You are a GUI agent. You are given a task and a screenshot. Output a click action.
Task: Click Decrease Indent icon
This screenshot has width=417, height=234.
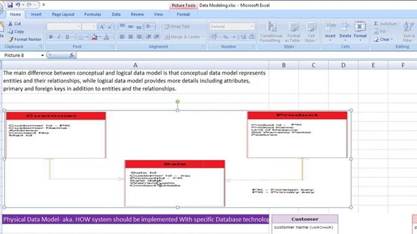[x=148, y=37]
